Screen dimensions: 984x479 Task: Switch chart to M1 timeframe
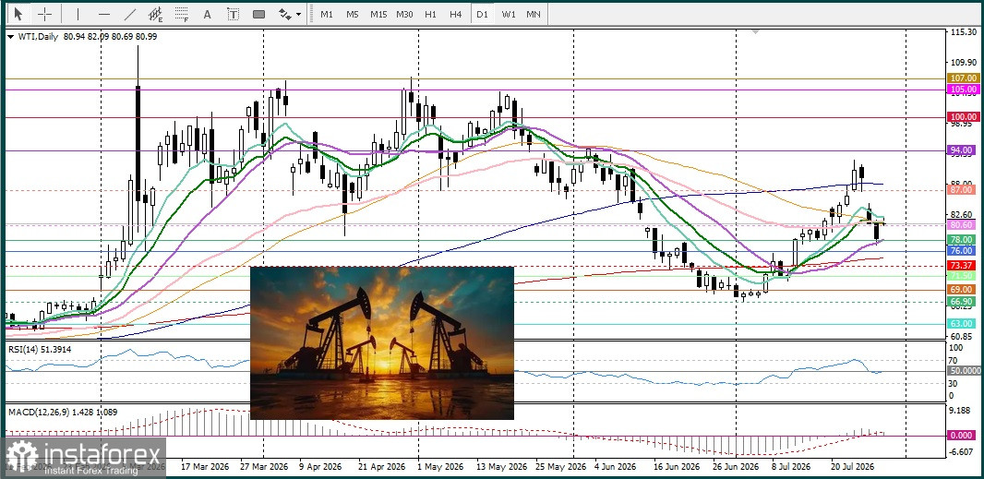pyautogui.click(x=327, y=14)
